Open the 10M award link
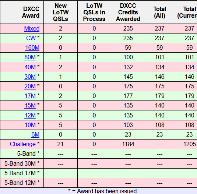 (30, 125)
